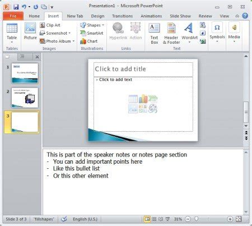The image size is (252, 226).
Task: Start Slide Show from status bar
Action: tap(167, 219)
